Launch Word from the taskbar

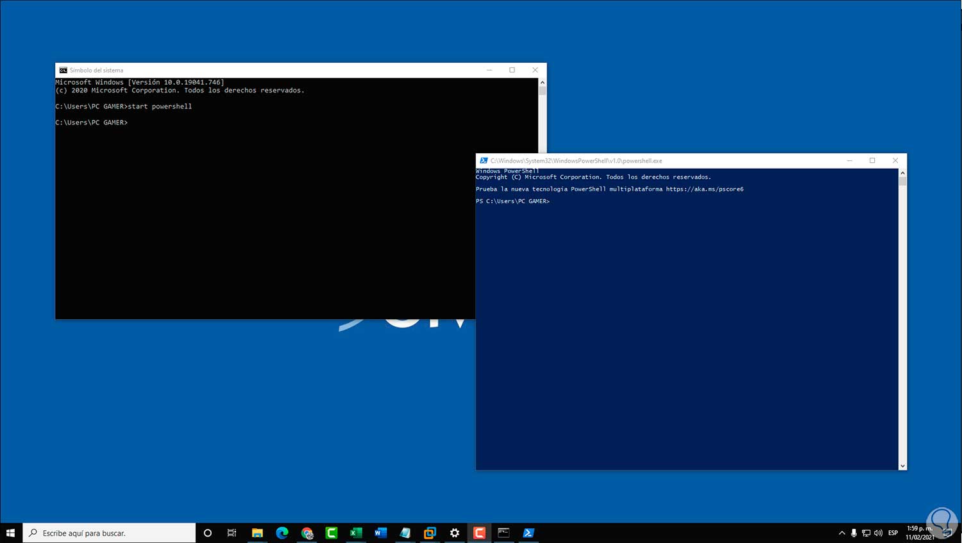click(380, 533)
